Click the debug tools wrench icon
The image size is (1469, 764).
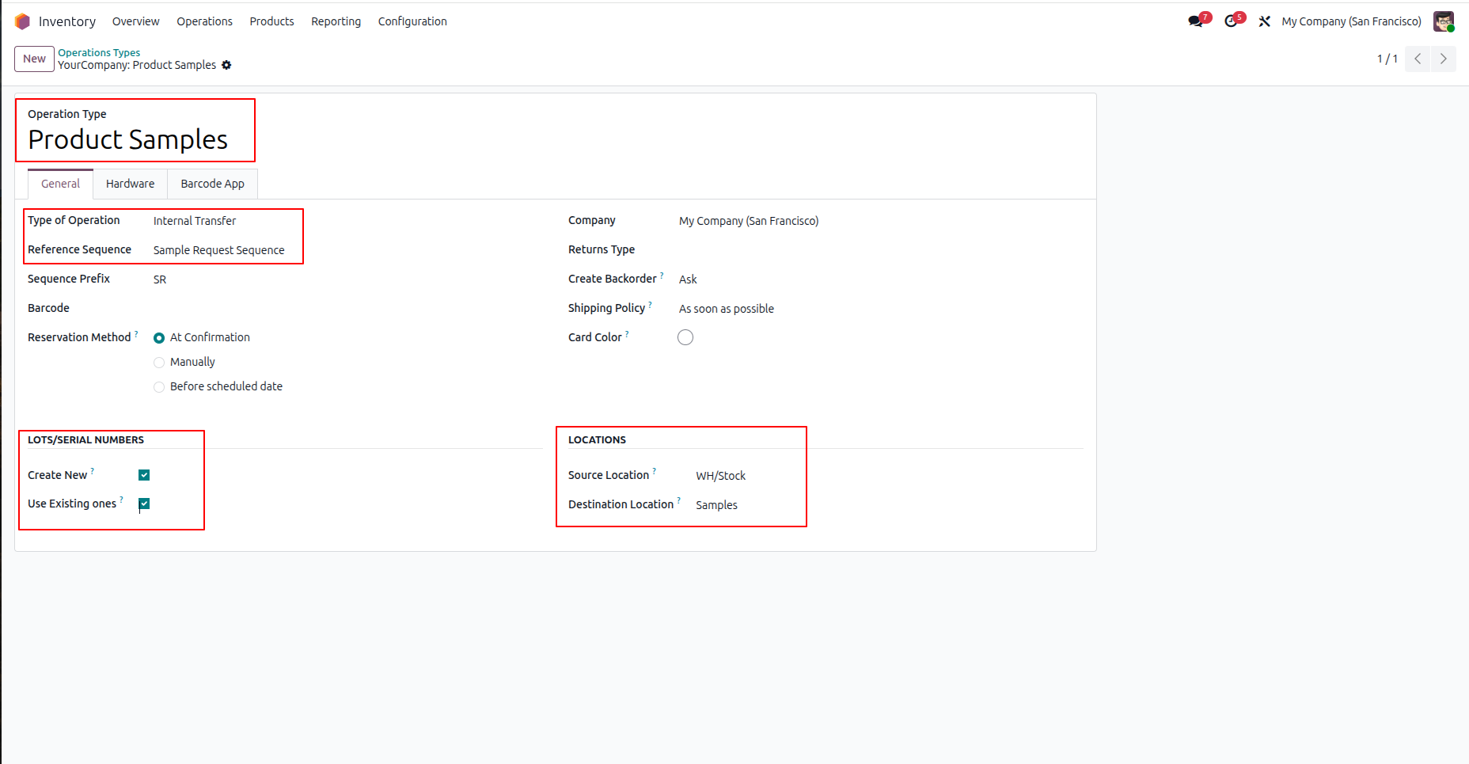[1265, 21]
